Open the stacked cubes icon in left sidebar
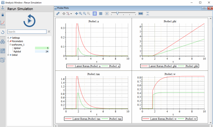This screenshot has width=213, height=127. [x=3, y=42]
